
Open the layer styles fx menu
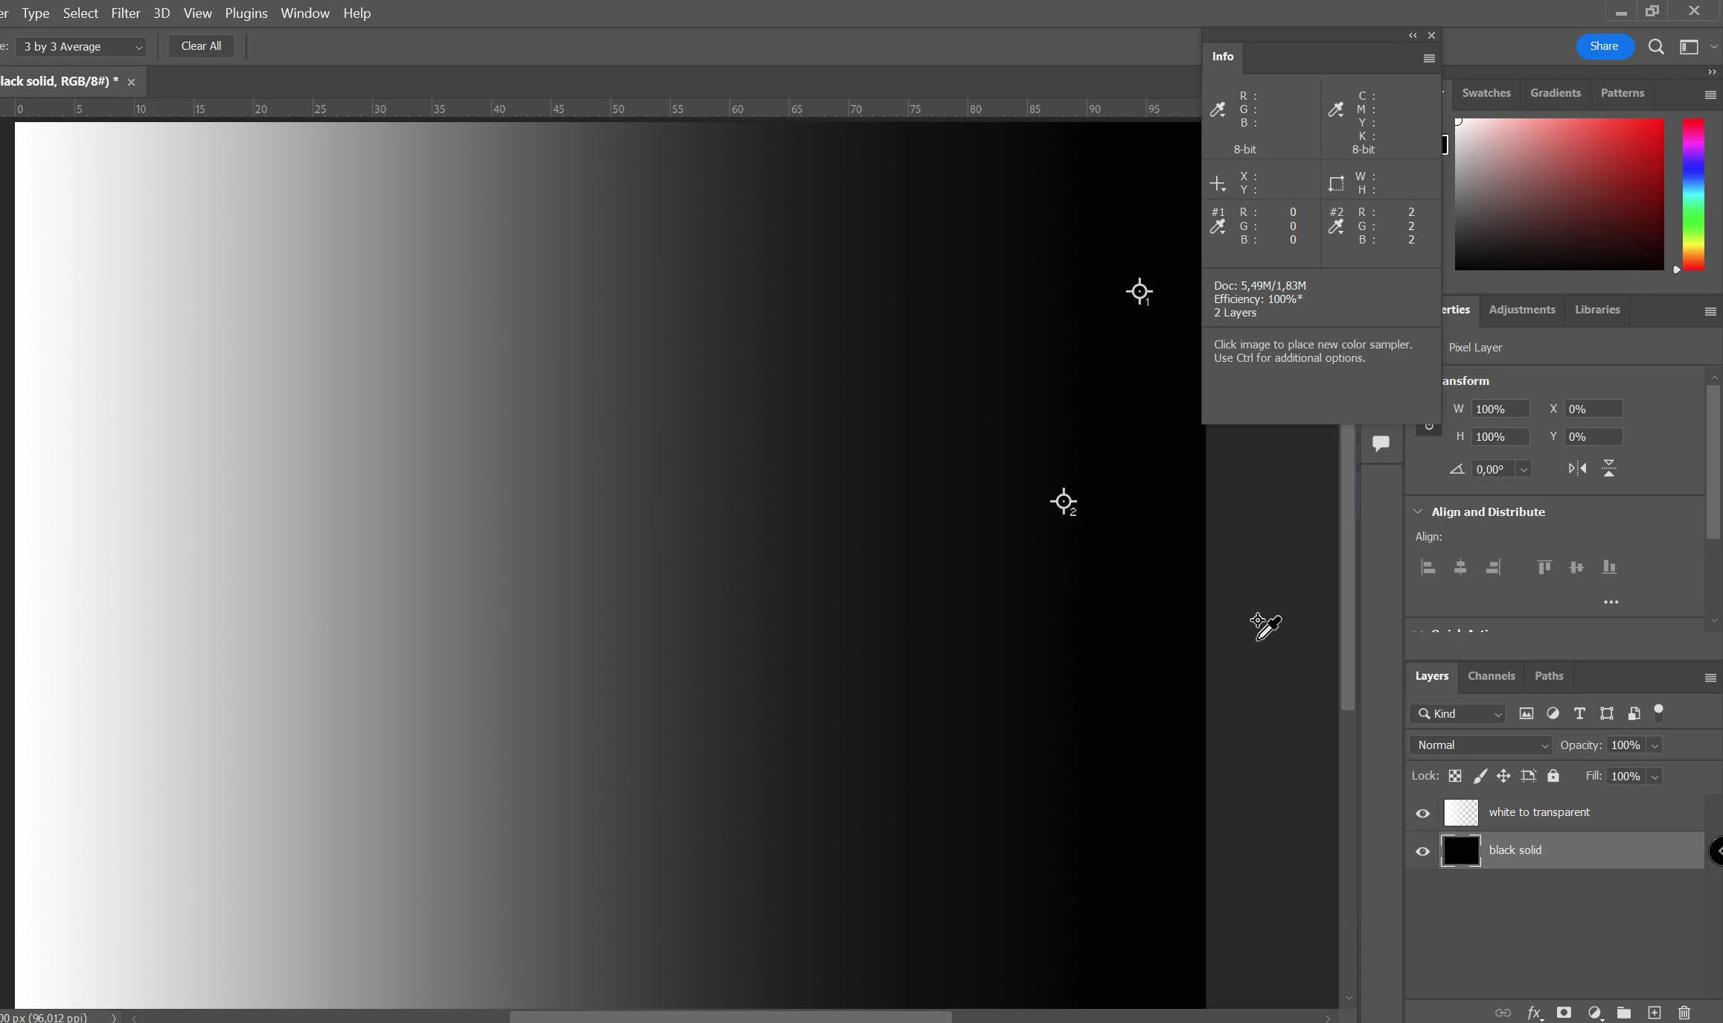[1534, 1013]
